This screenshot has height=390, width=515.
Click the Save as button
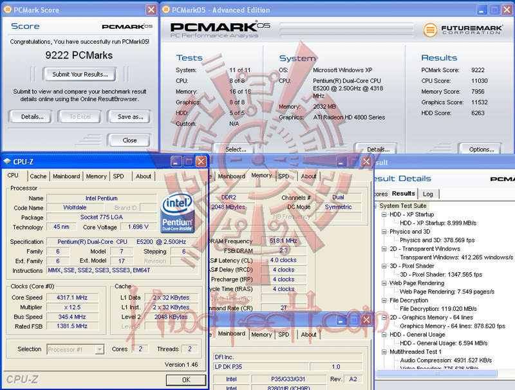(x=130, y=117)
